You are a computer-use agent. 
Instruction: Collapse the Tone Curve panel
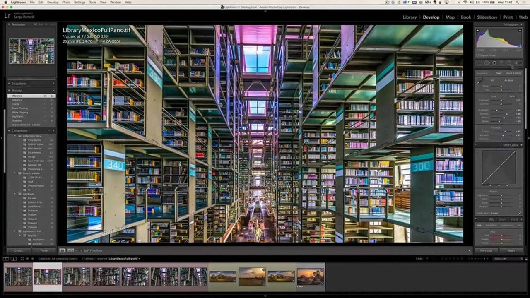[521, 145]
